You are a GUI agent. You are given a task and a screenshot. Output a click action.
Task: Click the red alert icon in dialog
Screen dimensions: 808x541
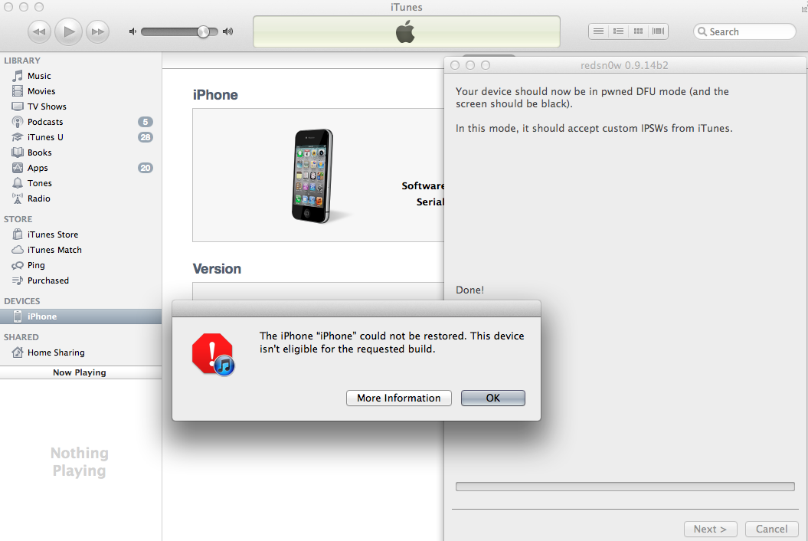[213, 354]
